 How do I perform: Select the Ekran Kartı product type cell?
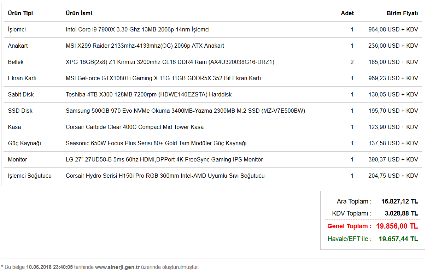point(22,78)
